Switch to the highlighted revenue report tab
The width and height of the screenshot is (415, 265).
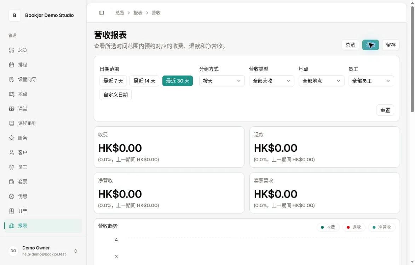click(x=370, y=45)
